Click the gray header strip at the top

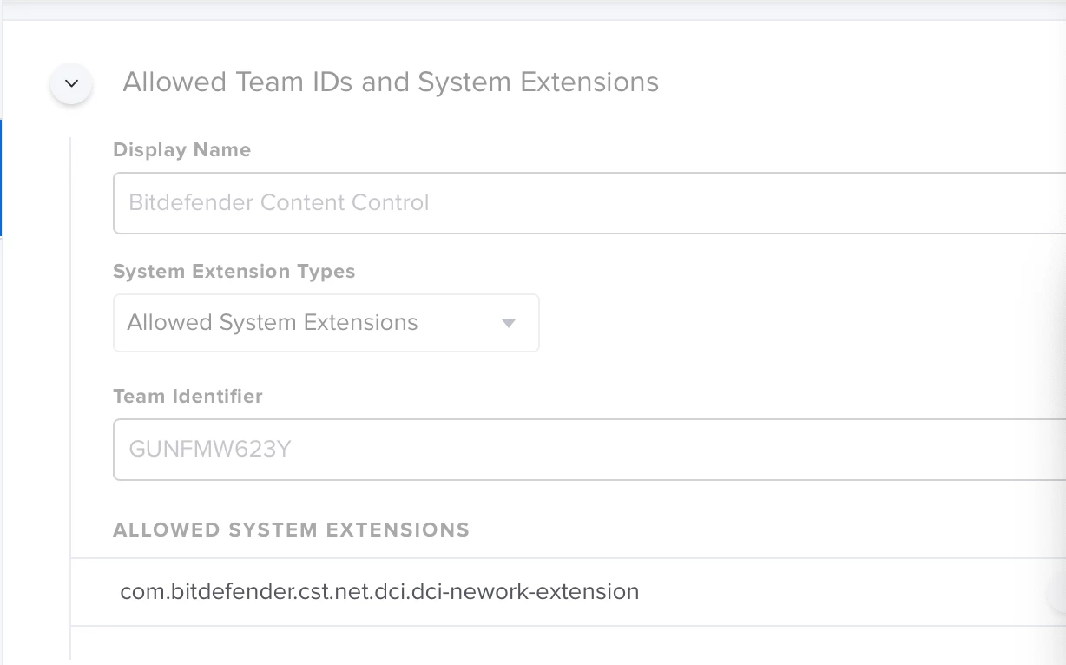[x=533, y=9]
